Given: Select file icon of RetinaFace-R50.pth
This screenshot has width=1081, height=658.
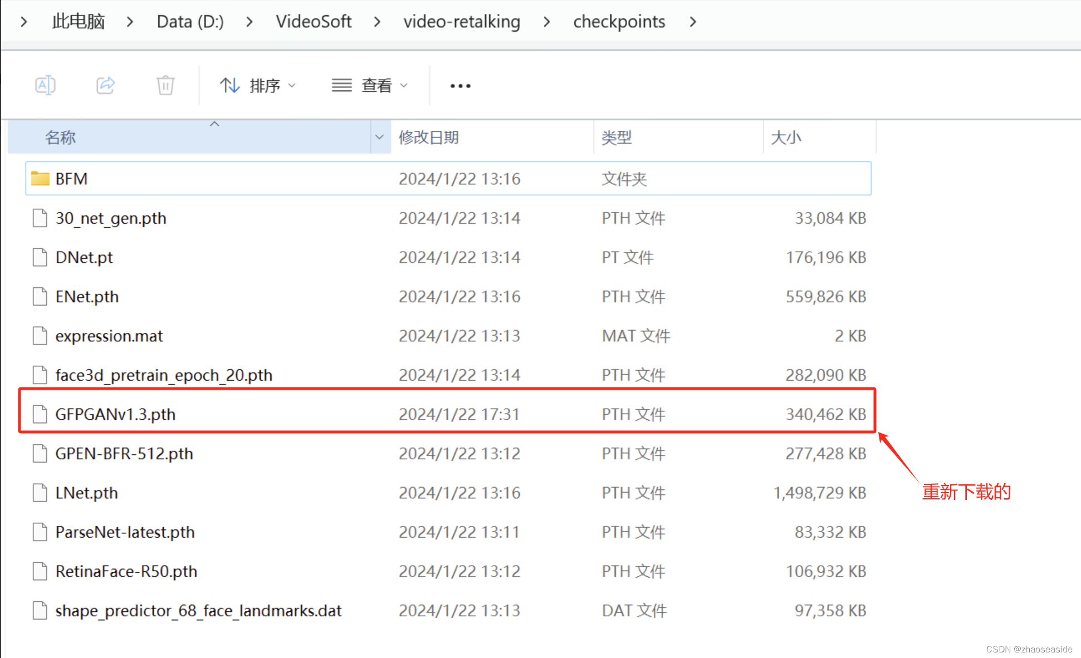Looking at the screenshot, I should pos(40,571).
